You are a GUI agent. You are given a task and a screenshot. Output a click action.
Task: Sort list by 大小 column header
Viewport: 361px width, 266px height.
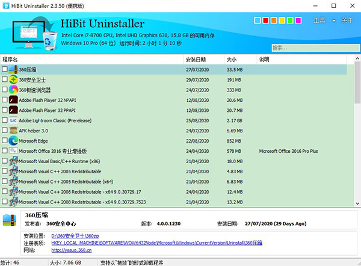[232, 60]
